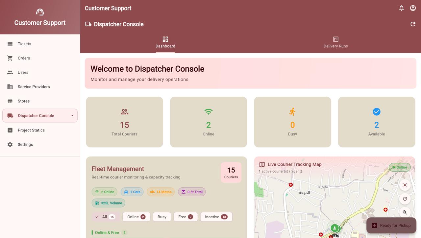Screen dimensions: 421x238
Task: Select the Tickets icon in sidebar
Action: point(10,44)
